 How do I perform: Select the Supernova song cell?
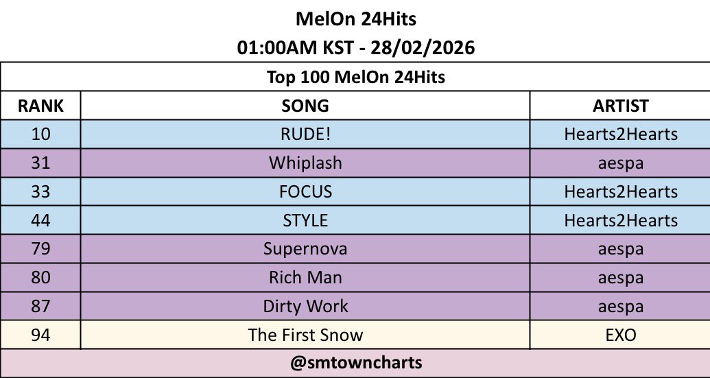point(305,248)
